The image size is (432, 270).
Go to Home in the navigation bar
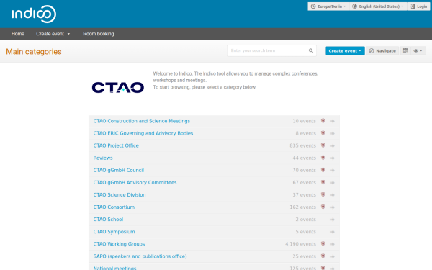18,34
